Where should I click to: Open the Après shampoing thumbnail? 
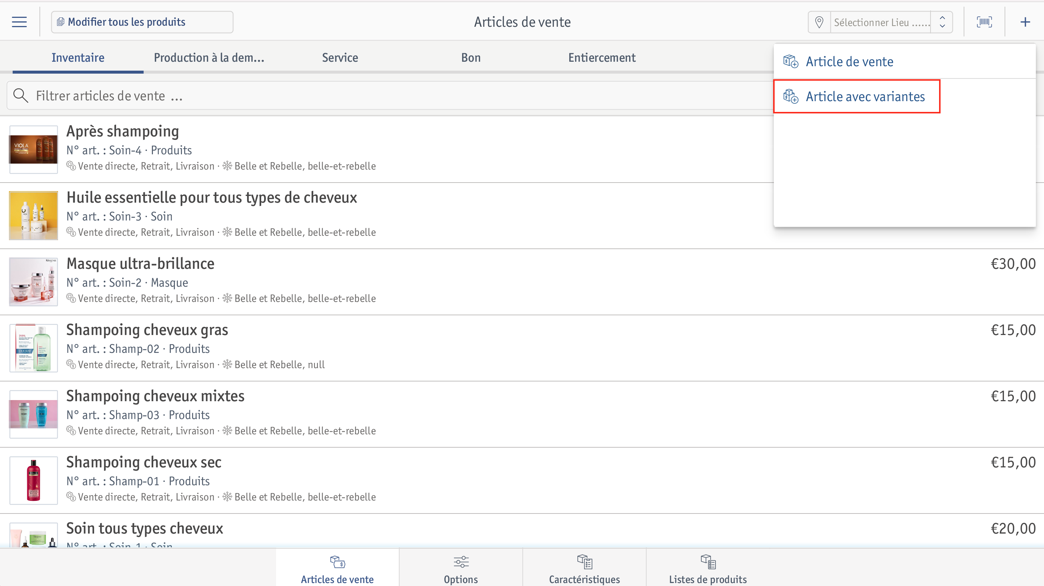[x=33, y=149]
